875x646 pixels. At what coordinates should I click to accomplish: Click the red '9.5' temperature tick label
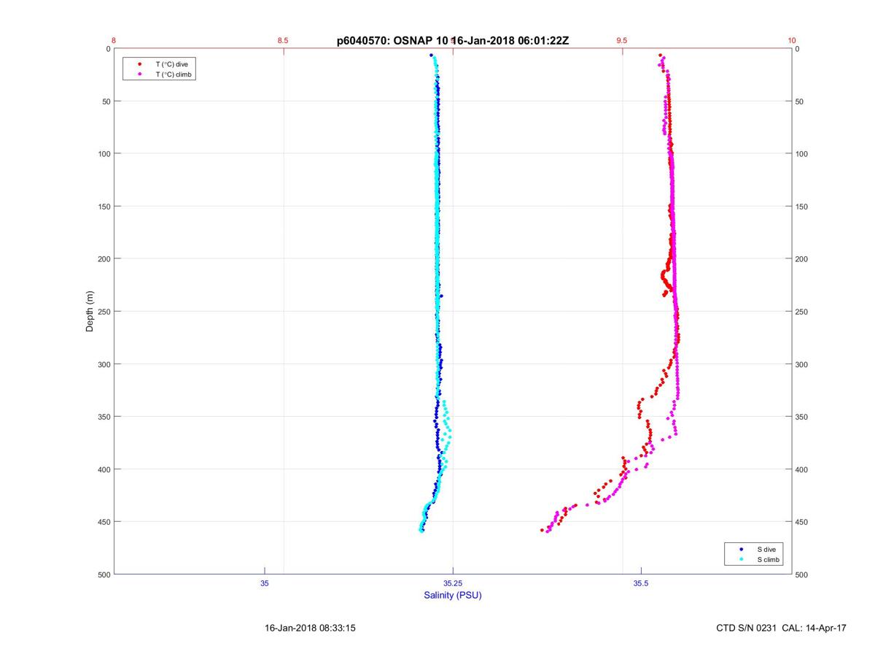point(621,41)
